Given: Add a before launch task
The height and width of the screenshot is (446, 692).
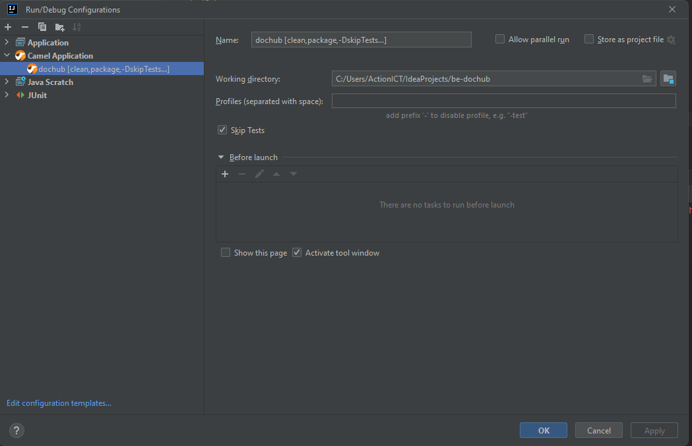Looking at the screenshot, I should [225, 174].
